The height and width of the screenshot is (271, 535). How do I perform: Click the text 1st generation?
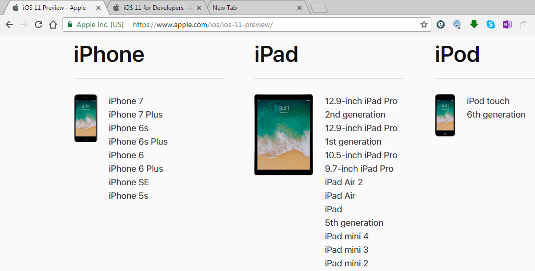coord(353,141)
